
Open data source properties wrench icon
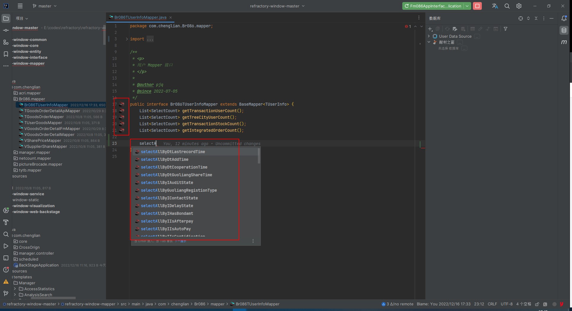coord(455,29)
